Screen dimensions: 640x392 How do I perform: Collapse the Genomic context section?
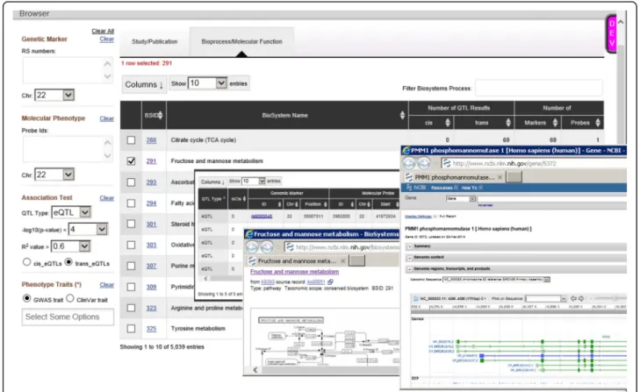click(x=411, y=258)
